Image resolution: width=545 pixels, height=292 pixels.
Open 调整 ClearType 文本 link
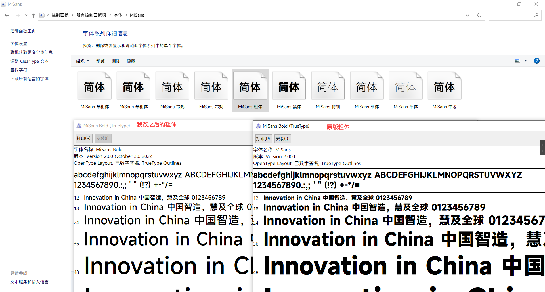point(30,61)
